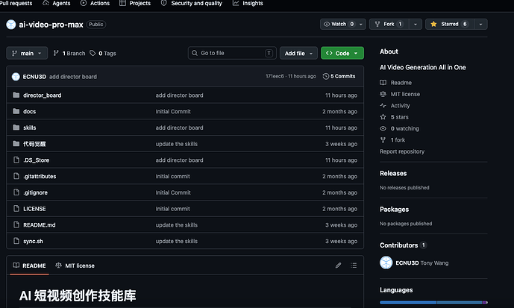Focus the Go to file search field

232,53
